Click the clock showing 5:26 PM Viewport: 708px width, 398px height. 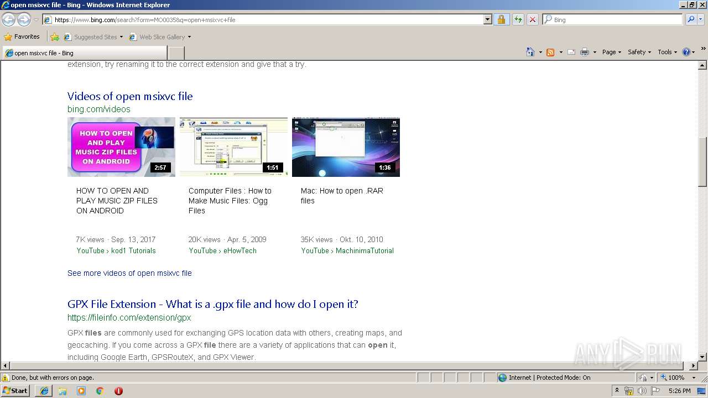tap(679, 391)
